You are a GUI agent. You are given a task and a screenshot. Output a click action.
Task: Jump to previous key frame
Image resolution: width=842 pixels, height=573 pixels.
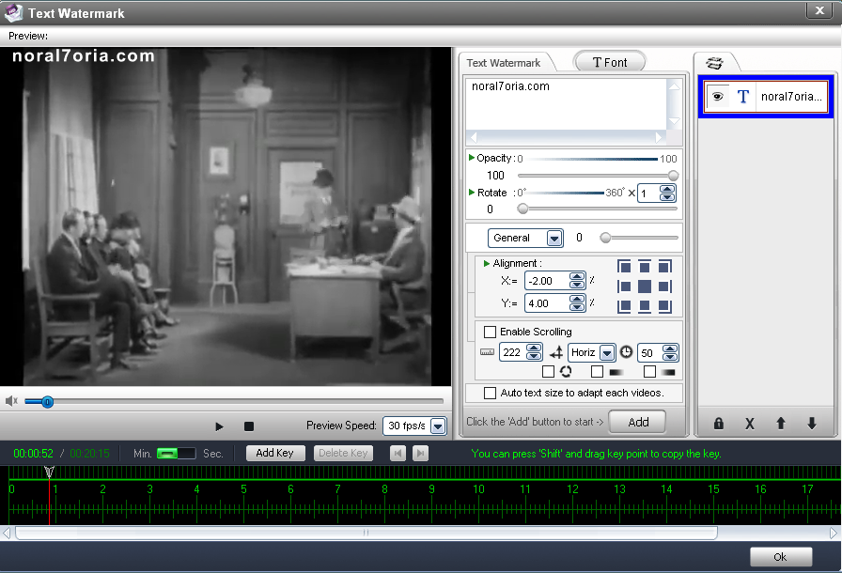coord(398,453)
